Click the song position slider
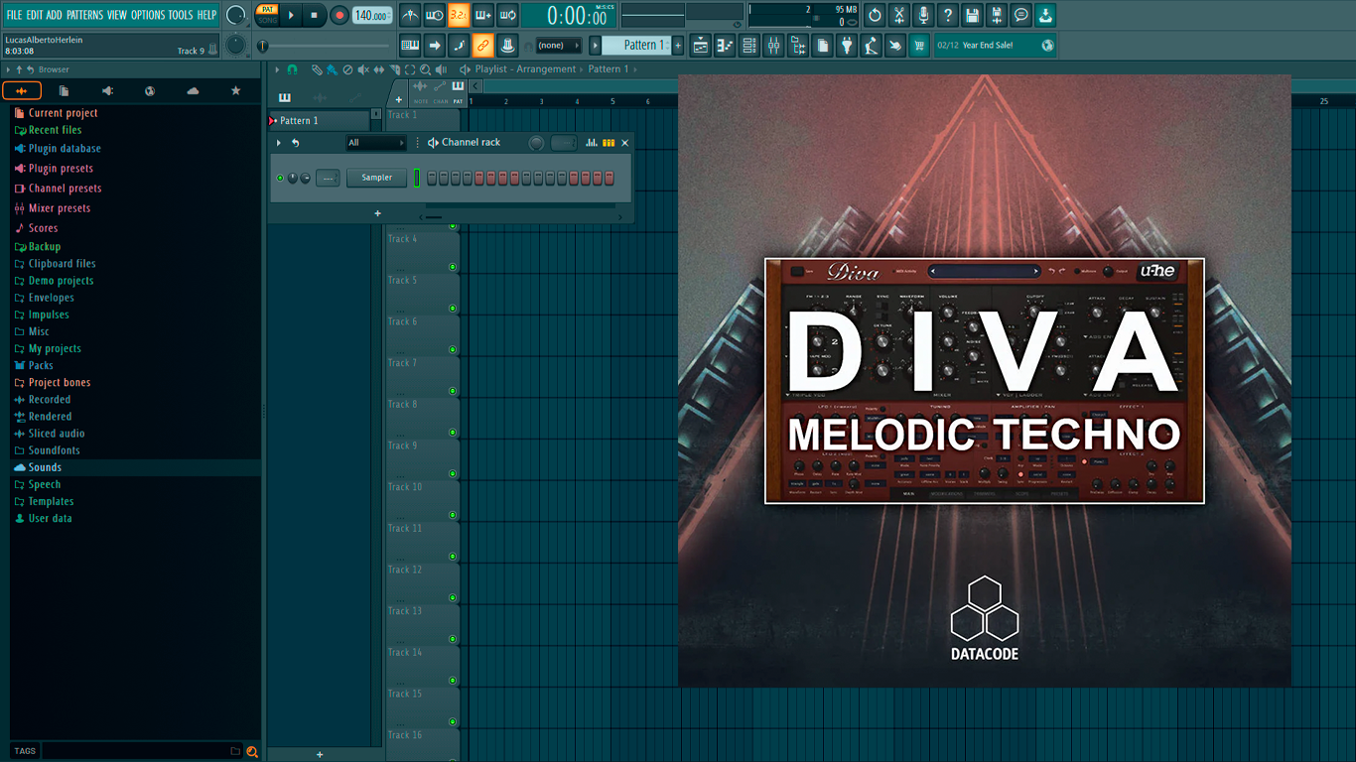 pos(326,46)
